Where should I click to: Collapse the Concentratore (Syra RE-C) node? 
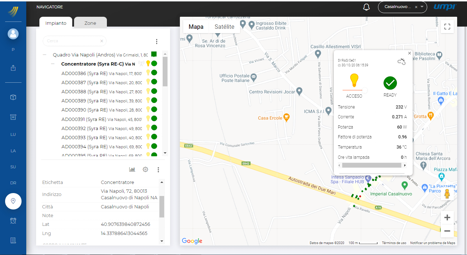click(x=53, y=64)
